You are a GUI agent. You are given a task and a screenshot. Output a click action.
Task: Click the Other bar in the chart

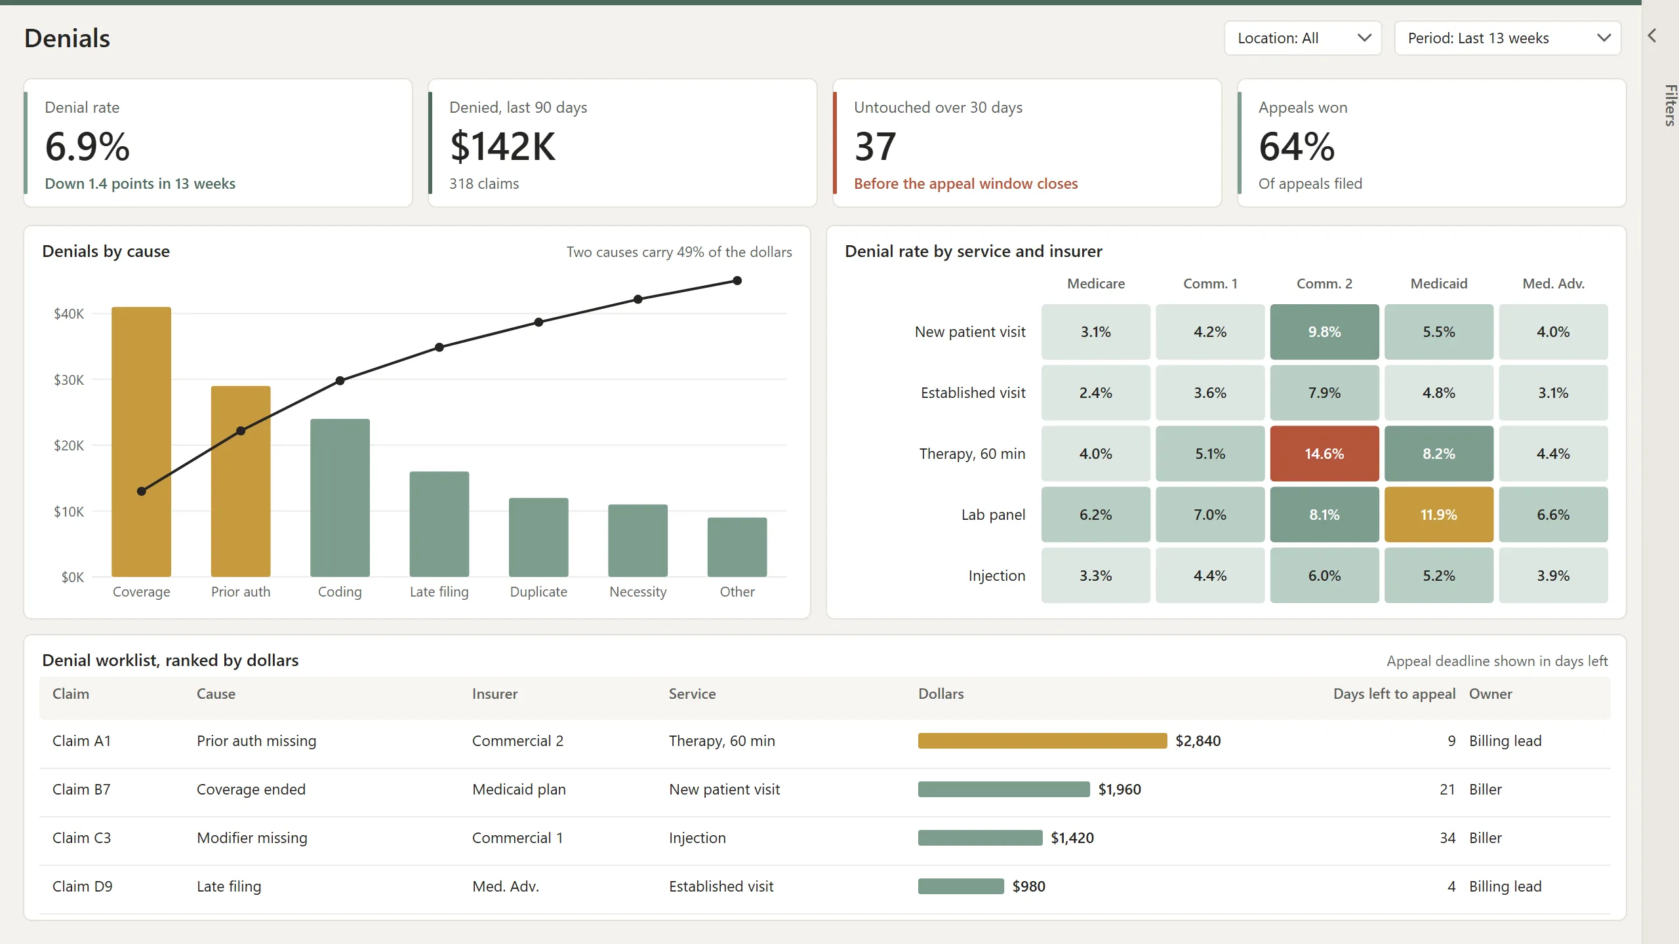pos(737,547)
